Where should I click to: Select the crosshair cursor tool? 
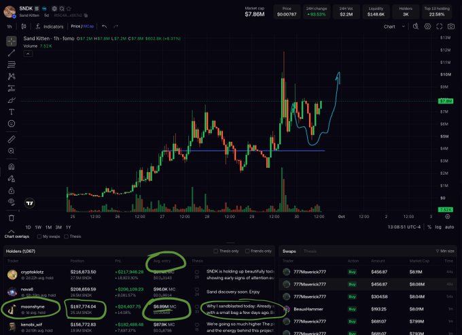point(12,41)
